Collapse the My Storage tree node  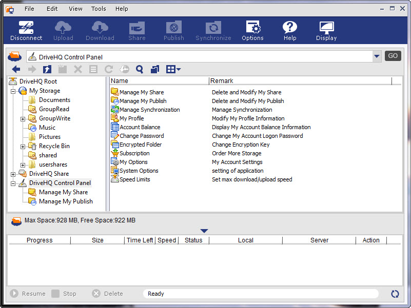tap(13, 91)
